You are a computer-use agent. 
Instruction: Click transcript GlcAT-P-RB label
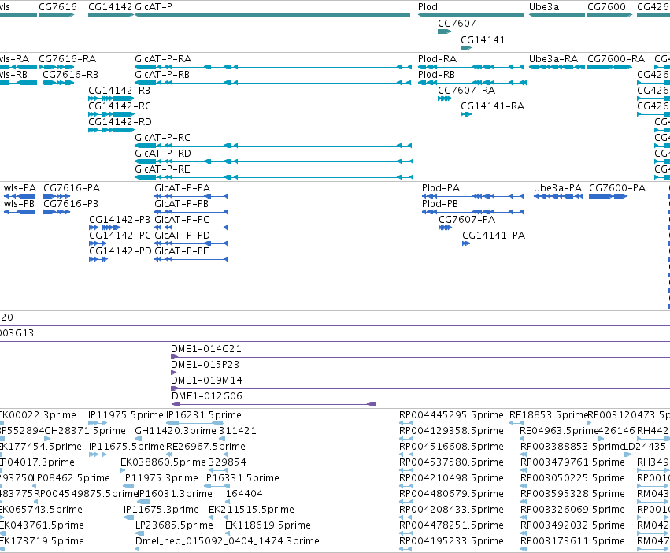(x=162, y=74)
